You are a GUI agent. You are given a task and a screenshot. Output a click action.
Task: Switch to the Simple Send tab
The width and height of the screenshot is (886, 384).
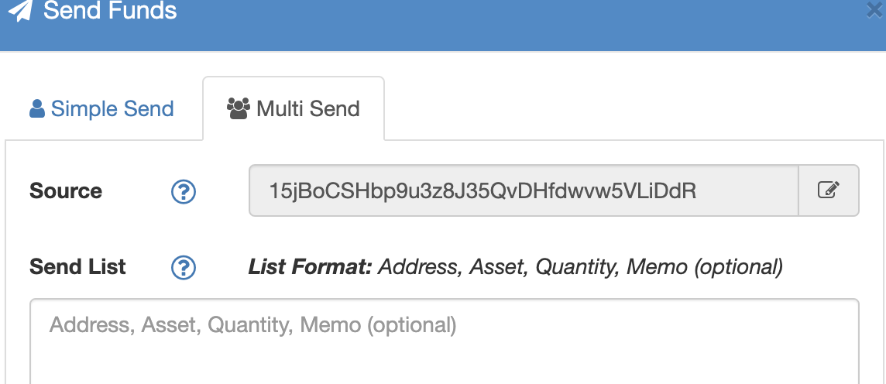pos(101,108)
